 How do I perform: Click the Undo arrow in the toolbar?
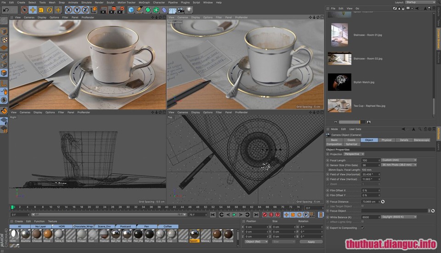[x=6, y=10]
